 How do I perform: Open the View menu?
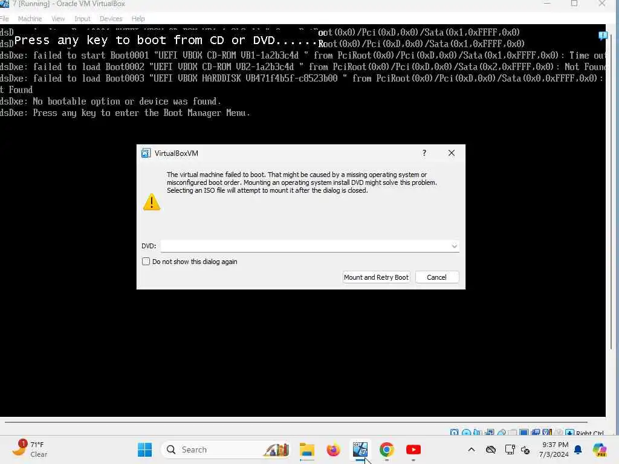coord(58,19)
